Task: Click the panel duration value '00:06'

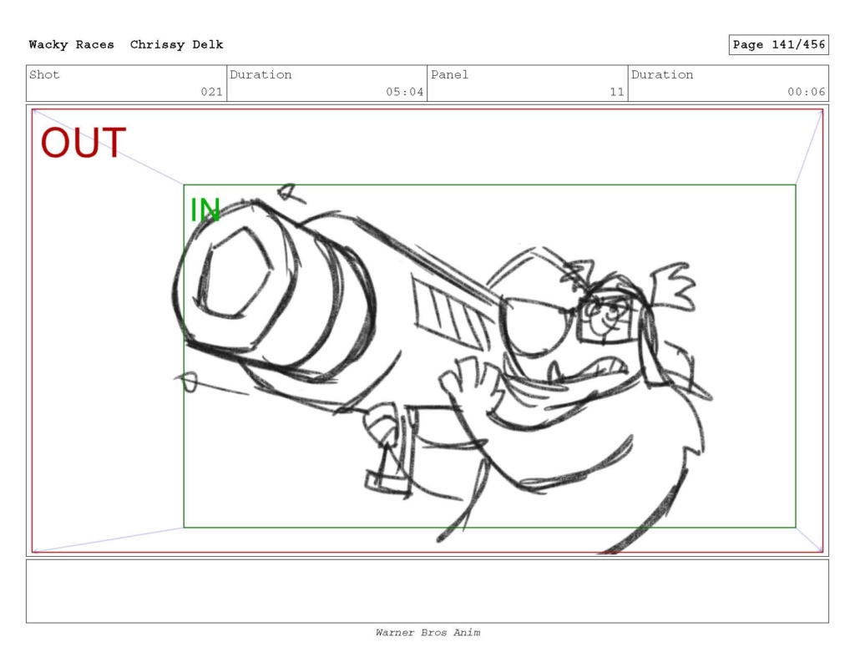Action: [x=806, y=92]
